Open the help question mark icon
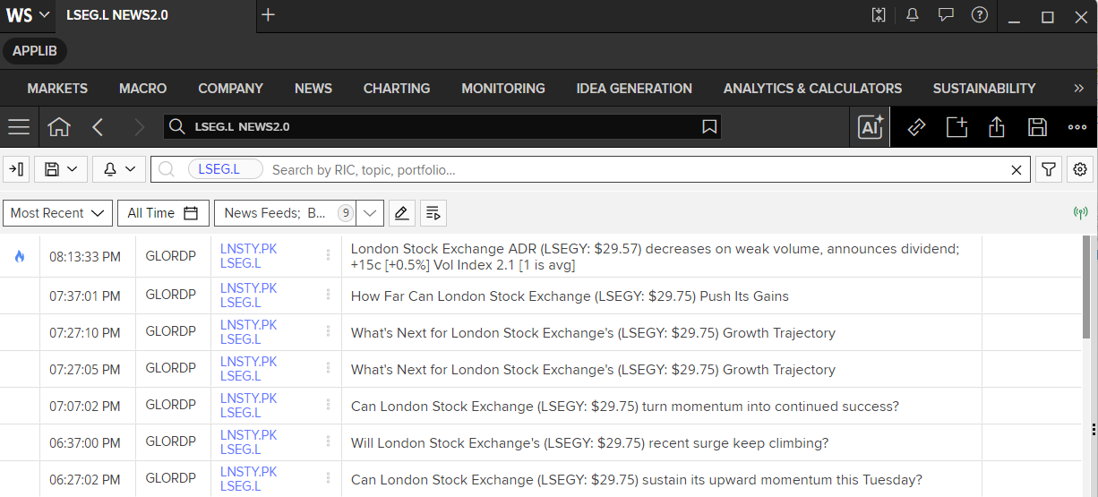Image resolution: width=1098 pixels, height=497 pixels. (x=979, y=15)
